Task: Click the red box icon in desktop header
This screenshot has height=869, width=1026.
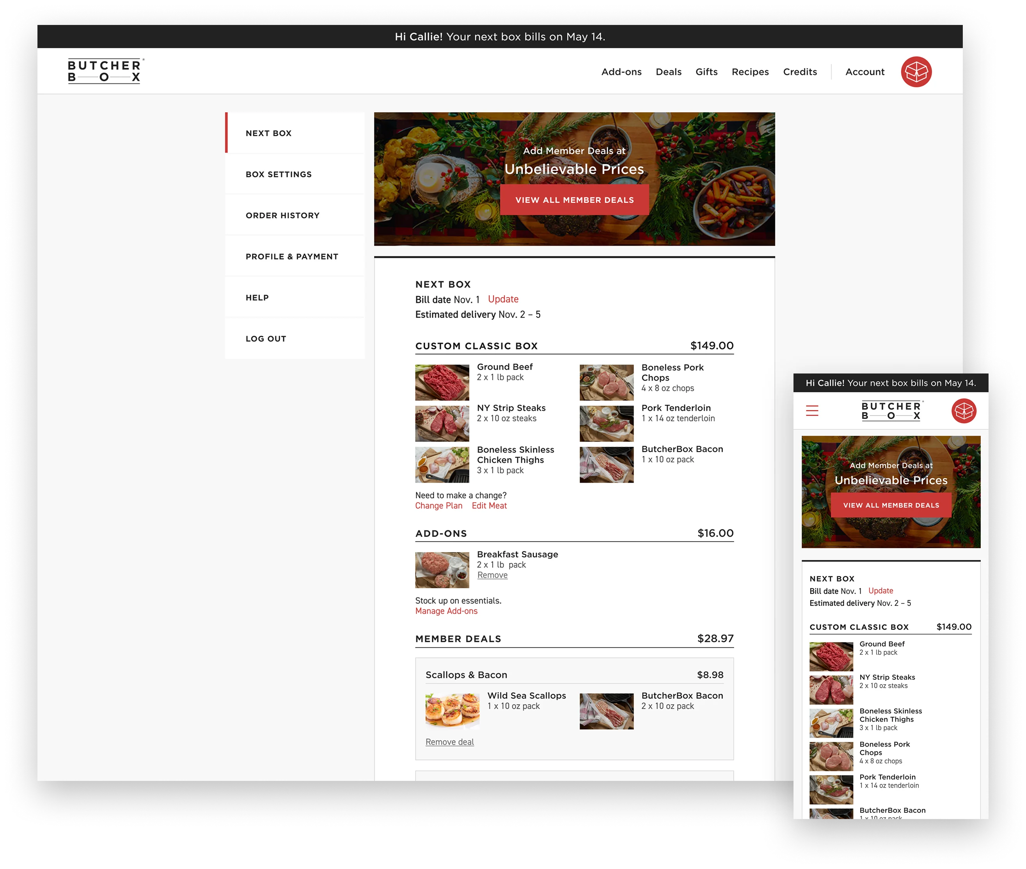Action: pos(916,72)
